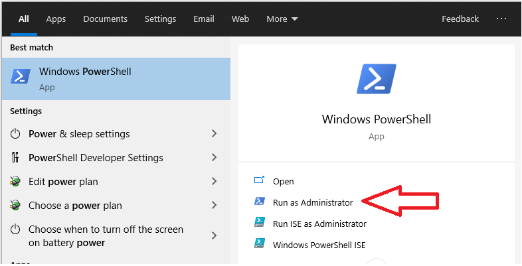Switch to the Apps search tab
522x266 pixels.
(x=56, y=19)
